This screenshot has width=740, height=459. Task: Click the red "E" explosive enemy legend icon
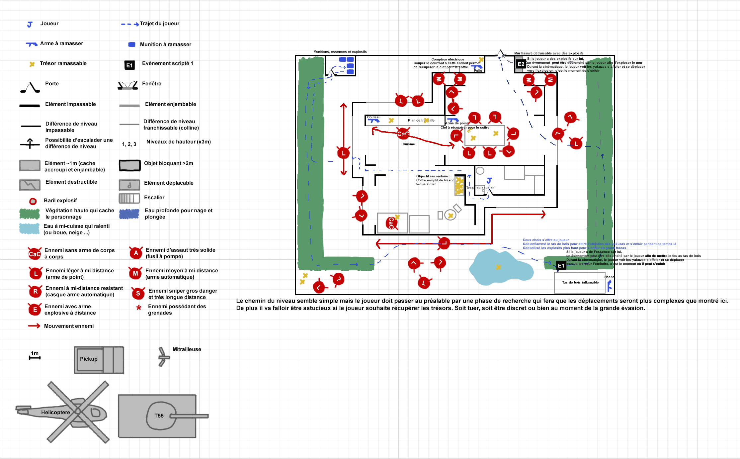35,310
